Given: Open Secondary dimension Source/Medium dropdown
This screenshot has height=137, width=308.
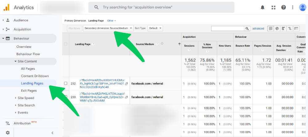Looking at the screenshot, I should coord(108,28).
